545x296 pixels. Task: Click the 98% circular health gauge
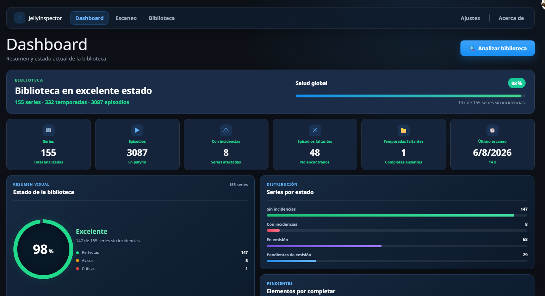click(43, 249)
